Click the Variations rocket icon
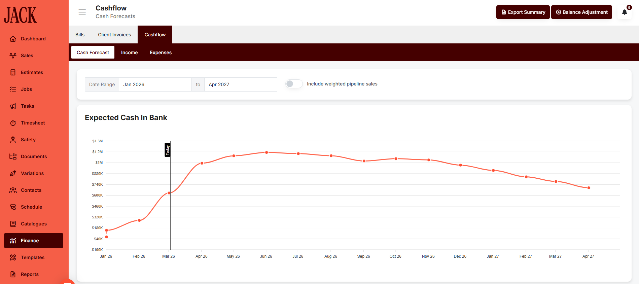This screenshot has width=639, height=284. click(x=13, y=173)
